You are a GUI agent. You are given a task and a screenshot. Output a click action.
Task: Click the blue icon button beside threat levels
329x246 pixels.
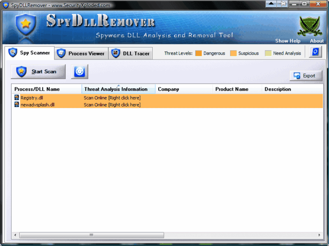pyautogui.click(x=315, y=52)
